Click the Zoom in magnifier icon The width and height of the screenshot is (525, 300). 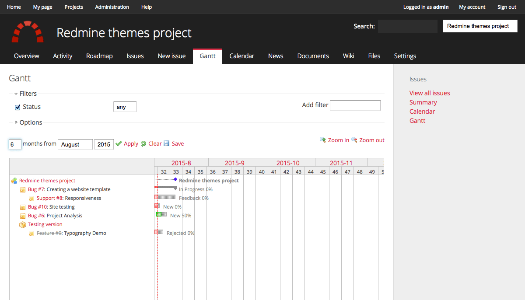(x=323, y=140)
